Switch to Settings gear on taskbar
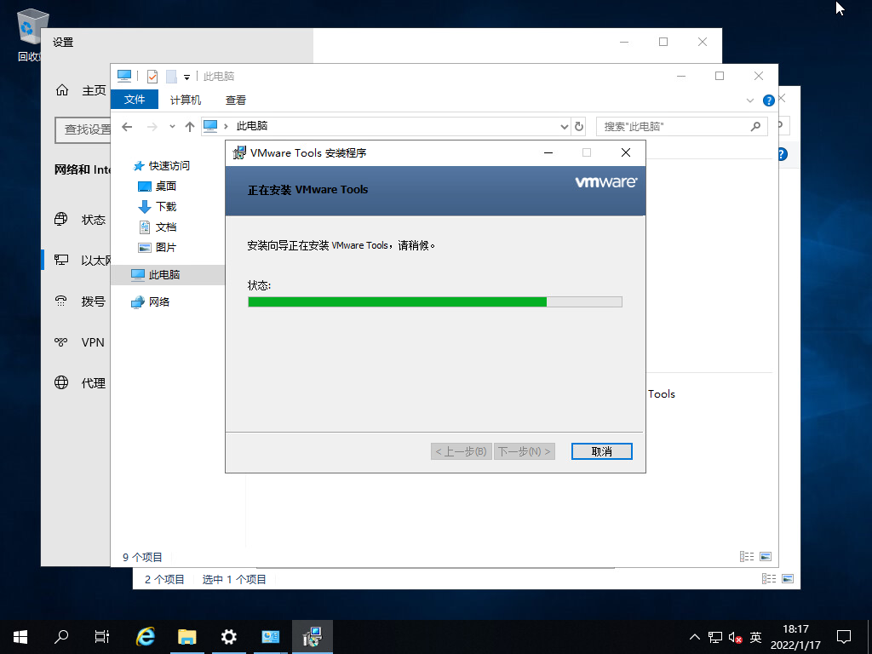 (229, 637)
